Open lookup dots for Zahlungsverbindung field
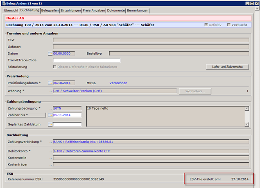 click(x=50, y=142)
